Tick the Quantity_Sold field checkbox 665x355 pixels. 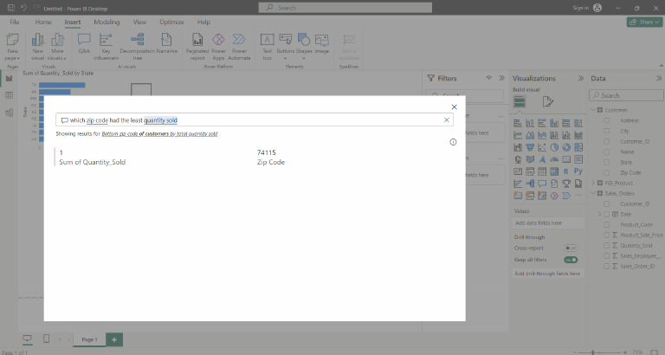point(606,245)
